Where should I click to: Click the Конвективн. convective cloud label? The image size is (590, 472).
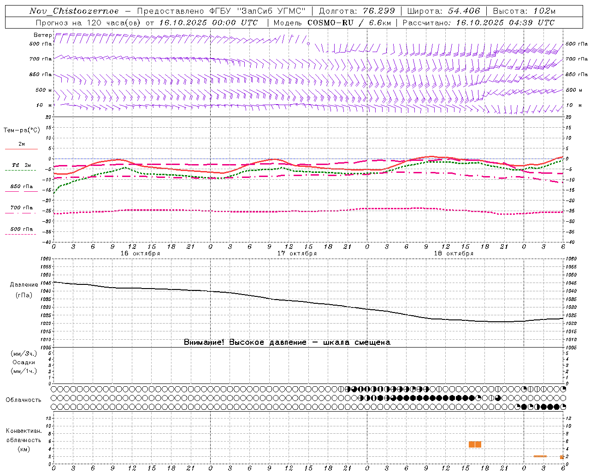click(24, 431)
